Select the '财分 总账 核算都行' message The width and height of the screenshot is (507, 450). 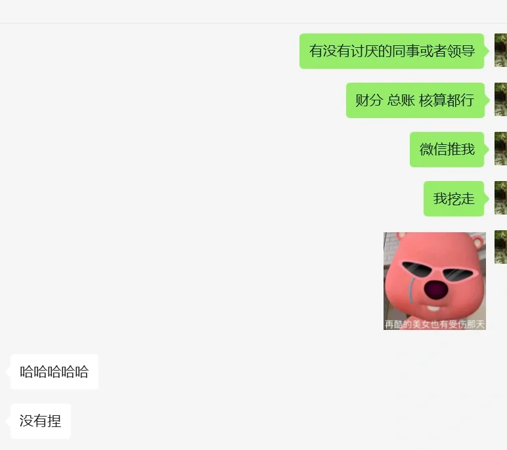click(415, 100)
